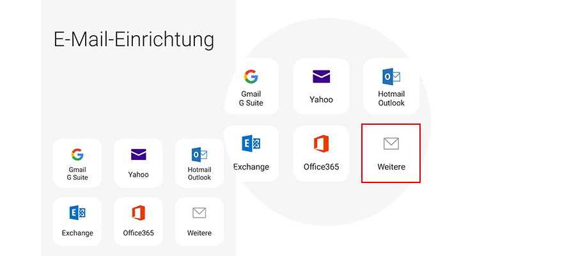Screen dimensions: 562x256
Task: Click the small orange Office365 logo in the gray panel
Action: pos(138,212)
